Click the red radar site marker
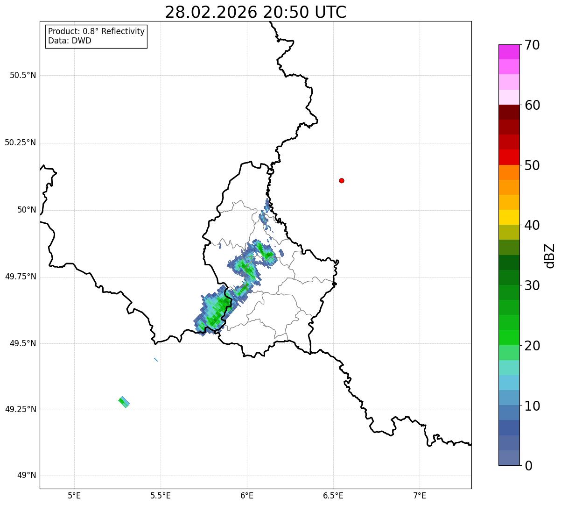 point(342,181)
